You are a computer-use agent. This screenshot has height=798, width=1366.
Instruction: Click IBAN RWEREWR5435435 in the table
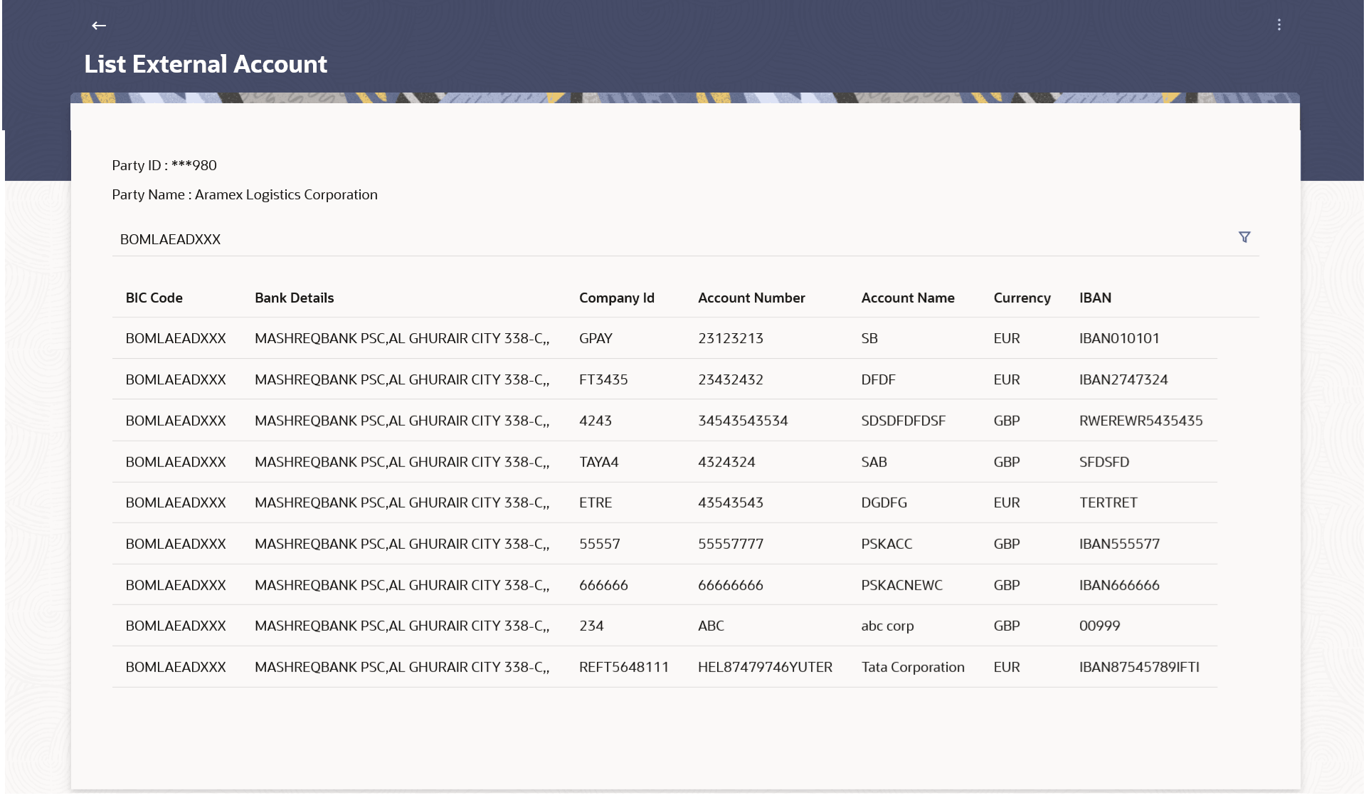click(1140, 421)
